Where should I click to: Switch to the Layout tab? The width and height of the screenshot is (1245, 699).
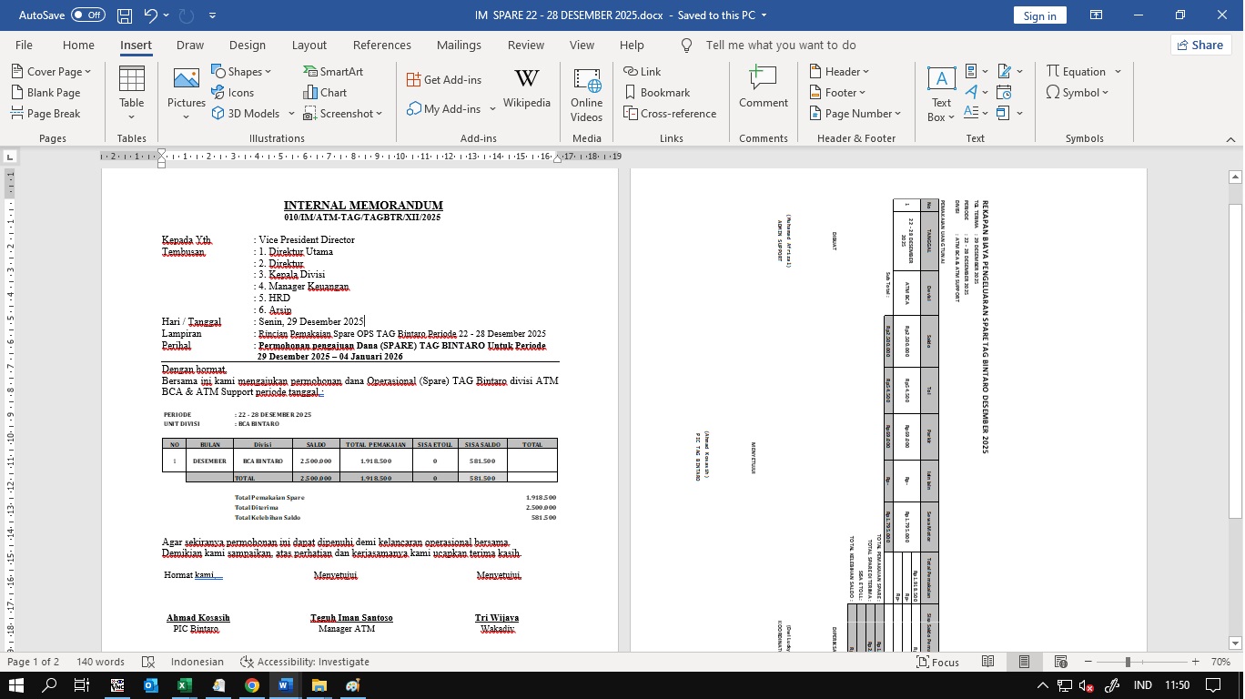pos(309,45)
